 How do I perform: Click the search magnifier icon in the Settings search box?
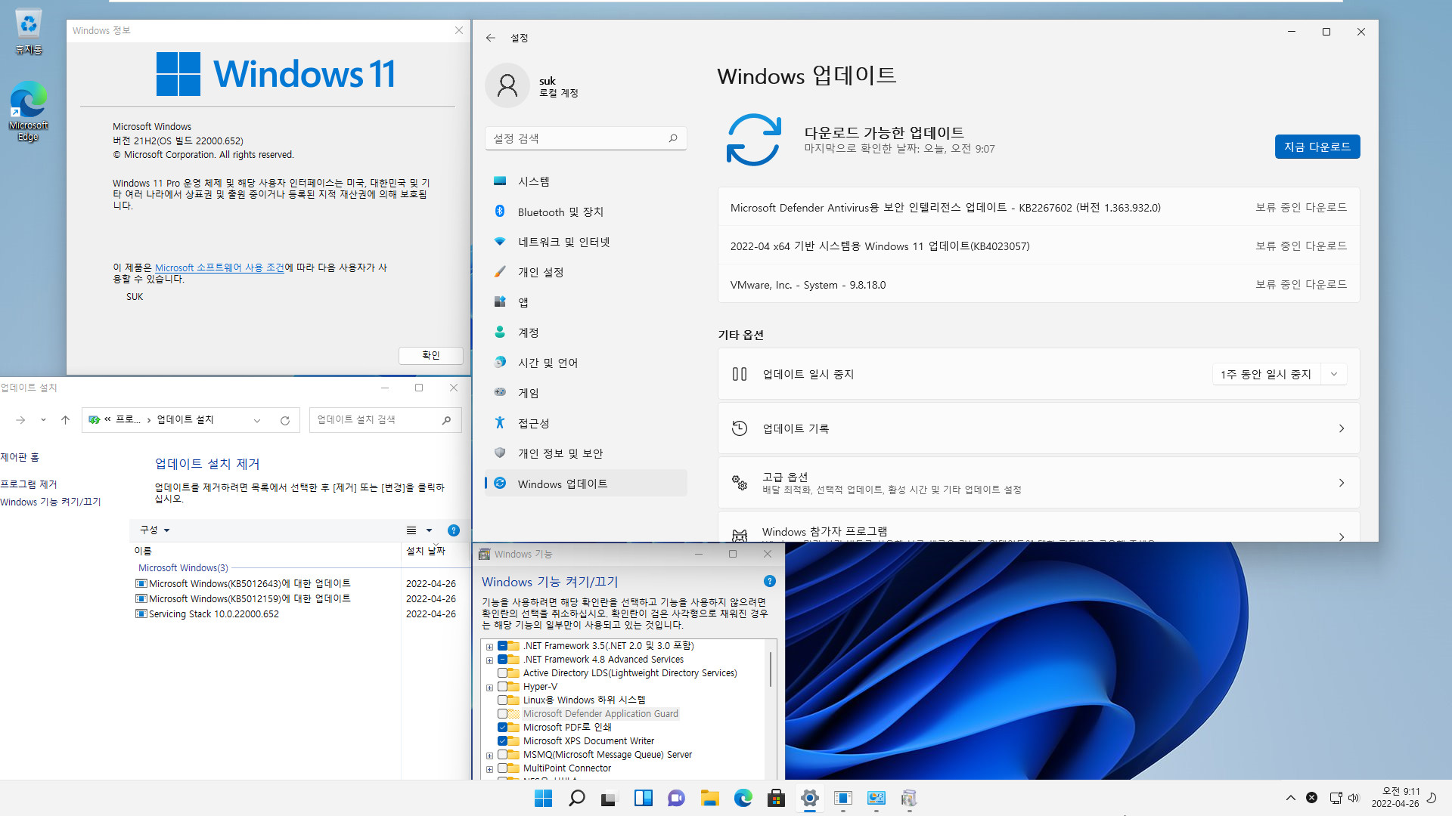pos(673,138)
